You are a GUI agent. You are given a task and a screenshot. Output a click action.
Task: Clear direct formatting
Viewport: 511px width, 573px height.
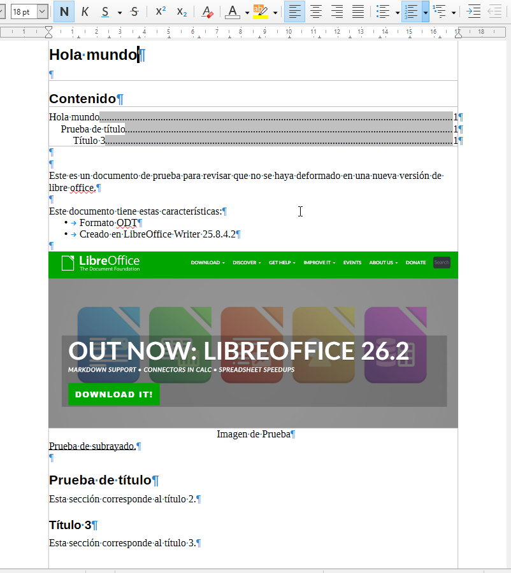click(x=207, y=11)
